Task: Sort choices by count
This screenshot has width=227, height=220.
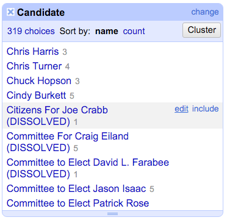Action: tap(134, 31)
